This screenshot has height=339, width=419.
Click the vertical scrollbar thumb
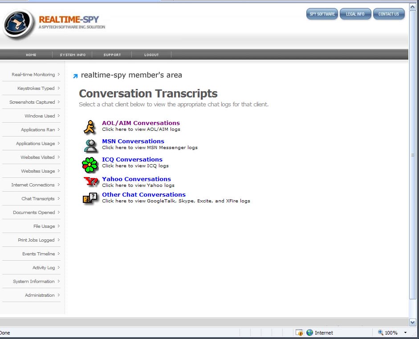(x=412, y=155)
